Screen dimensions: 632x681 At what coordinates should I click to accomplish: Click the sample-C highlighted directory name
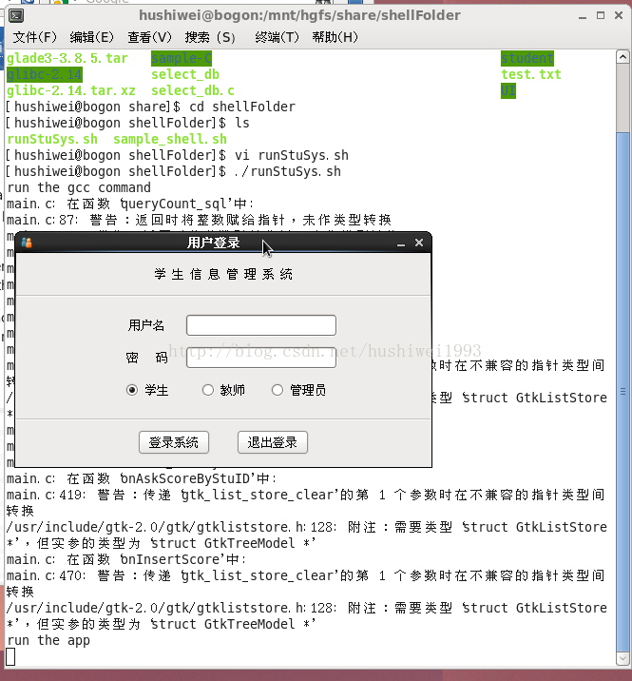tap(182, 58)
